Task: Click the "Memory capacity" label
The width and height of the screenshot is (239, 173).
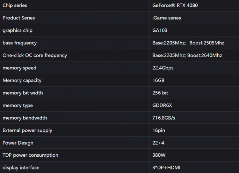Action: pyautogui.click(x=22, y=80)
